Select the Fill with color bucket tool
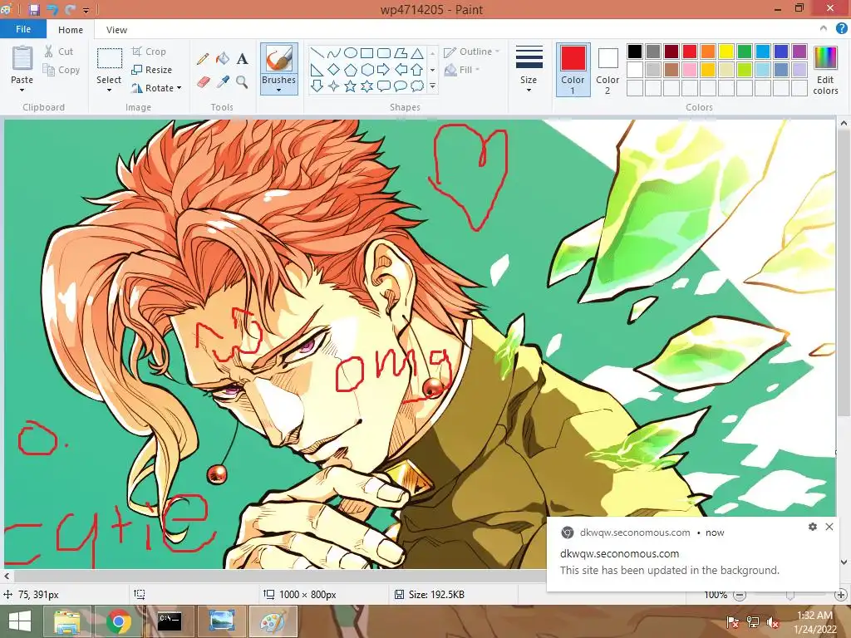This screenshot has width=851, height=638. click(223, 59)
